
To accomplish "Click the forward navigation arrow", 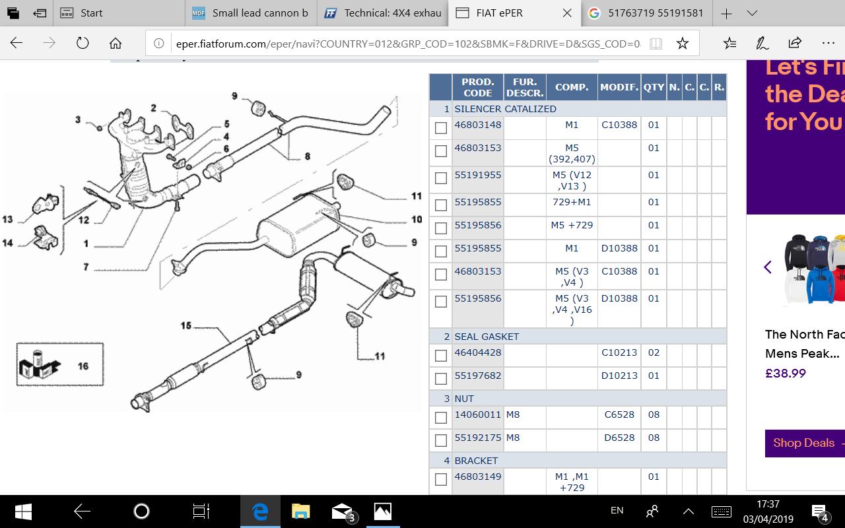I will click(x=49, y=44).
